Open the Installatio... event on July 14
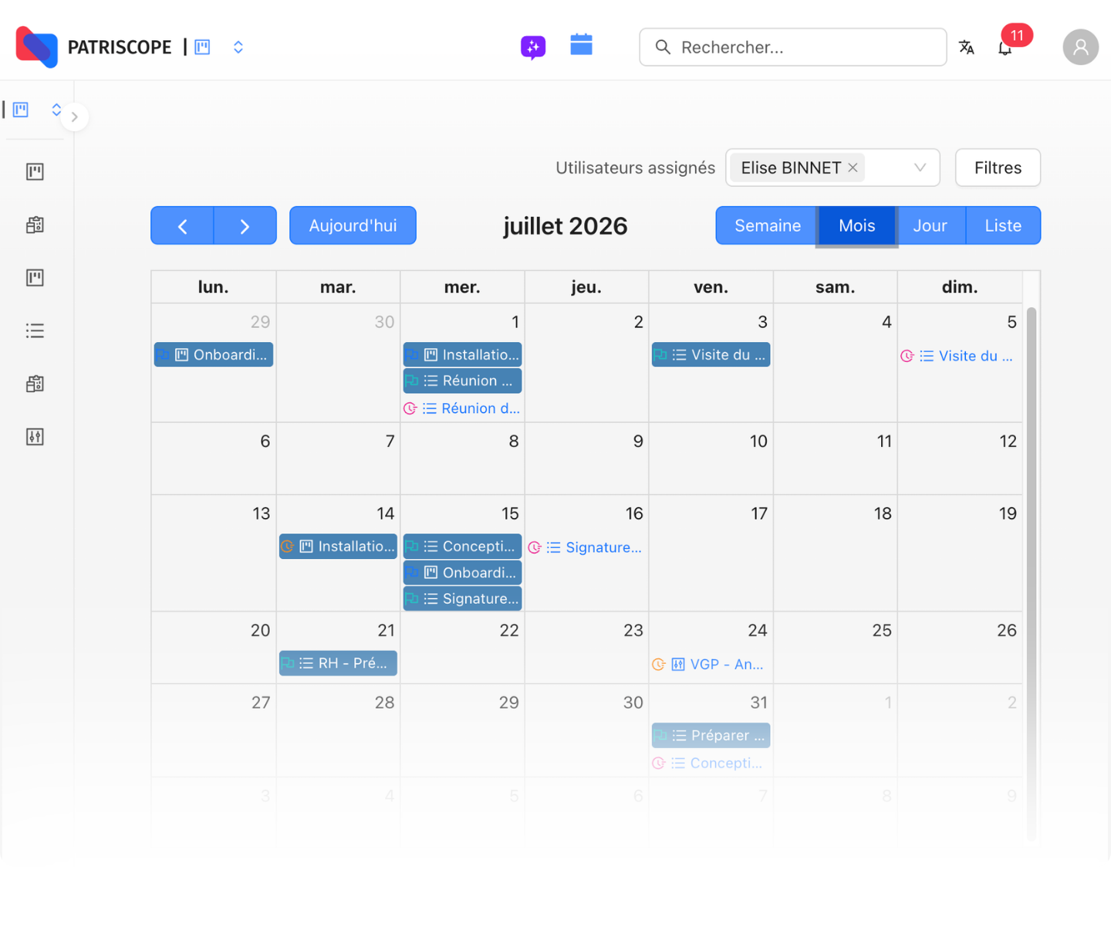The image size is (1111, 948). [x=338, y=546]
